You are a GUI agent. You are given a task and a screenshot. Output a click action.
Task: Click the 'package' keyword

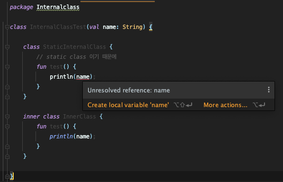(x=21, y=7)
